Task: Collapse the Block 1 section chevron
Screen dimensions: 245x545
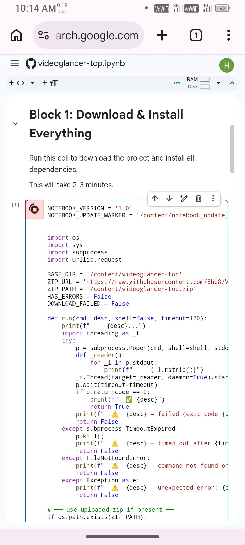Action: point(15,123)
